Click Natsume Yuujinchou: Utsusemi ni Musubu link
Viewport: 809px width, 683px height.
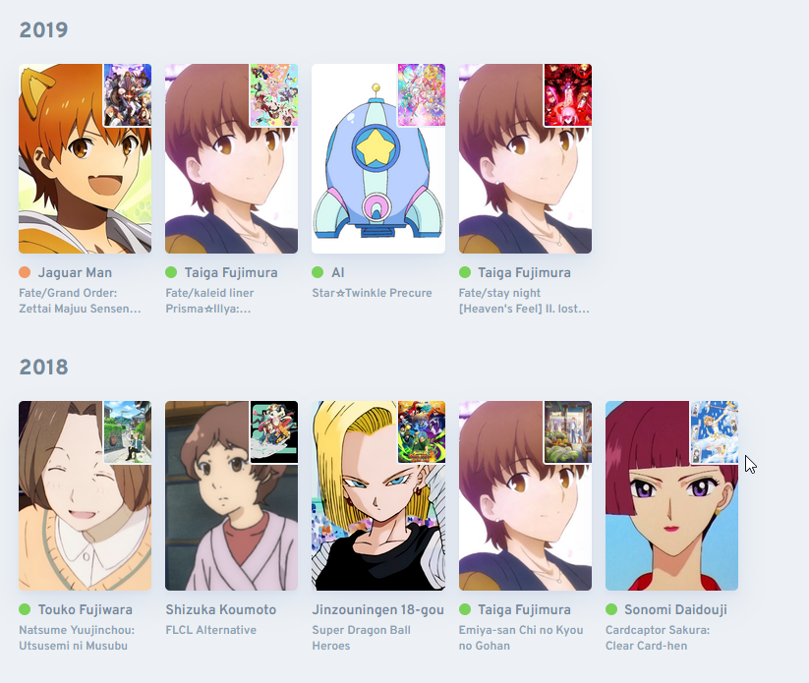click(x=77, y=638)
